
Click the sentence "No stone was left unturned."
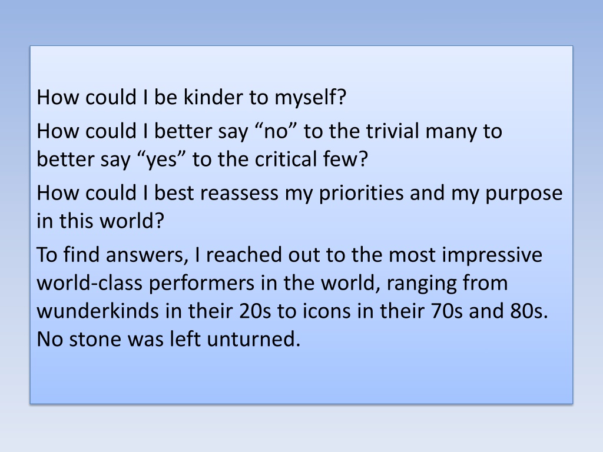pos(168,340)
